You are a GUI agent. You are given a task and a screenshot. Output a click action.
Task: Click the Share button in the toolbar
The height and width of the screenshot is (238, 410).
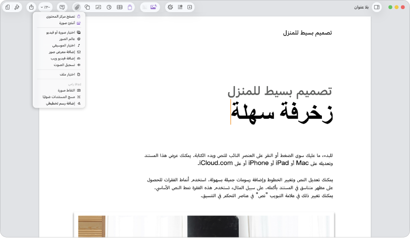pyautogui.click(x=31, y=8)
